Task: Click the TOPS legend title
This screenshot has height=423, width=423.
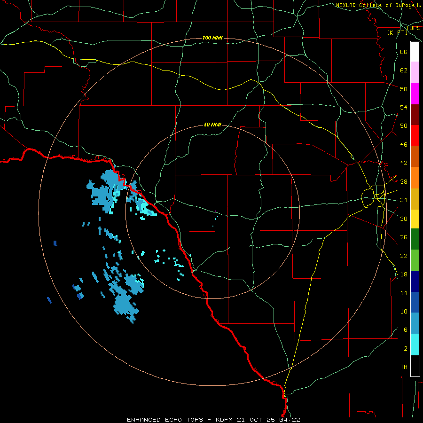Action: (413, 28)
